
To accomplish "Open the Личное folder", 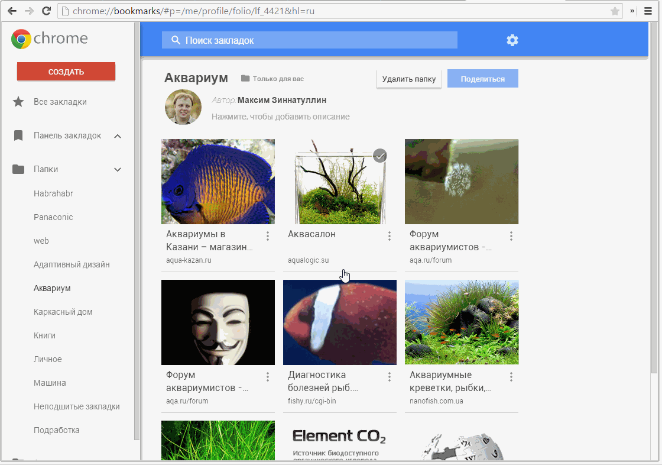I will (48, 359).
